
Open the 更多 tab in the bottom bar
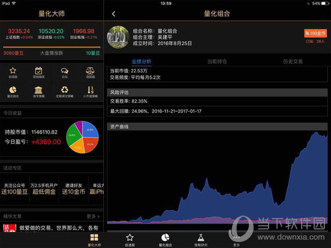tap(236, 240)
